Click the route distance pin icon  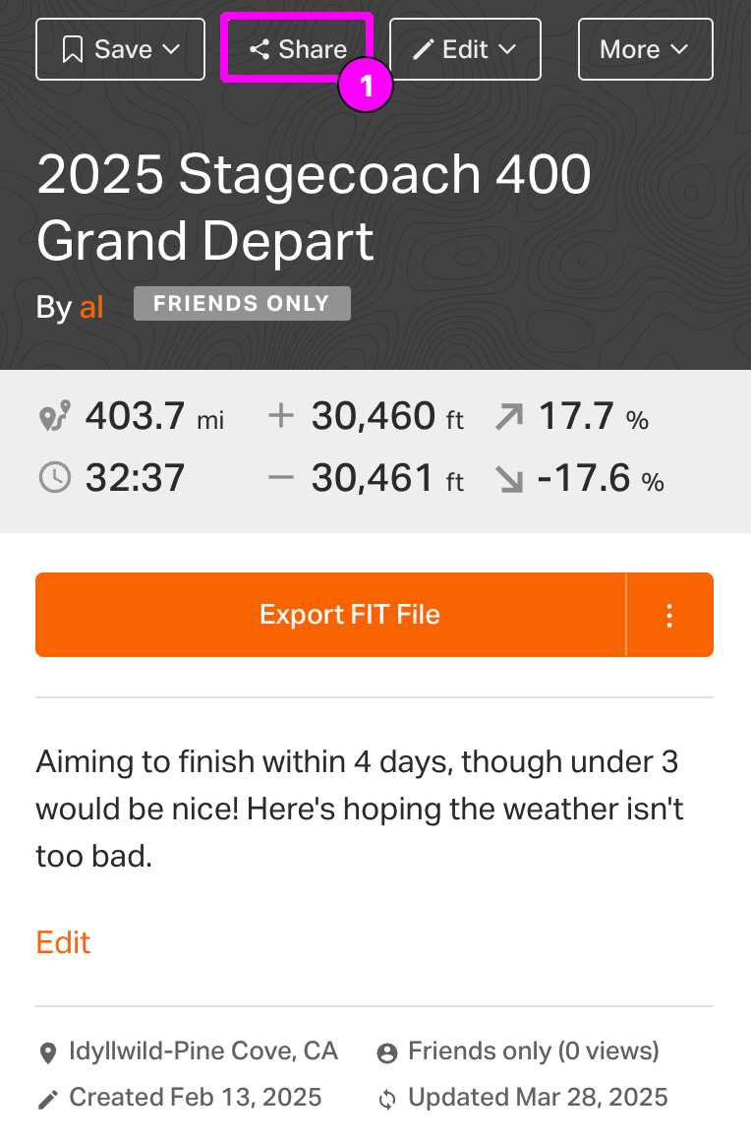tap(55, 418)
